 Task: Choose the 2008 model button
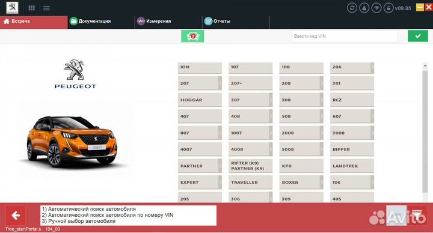pos(301,133)
